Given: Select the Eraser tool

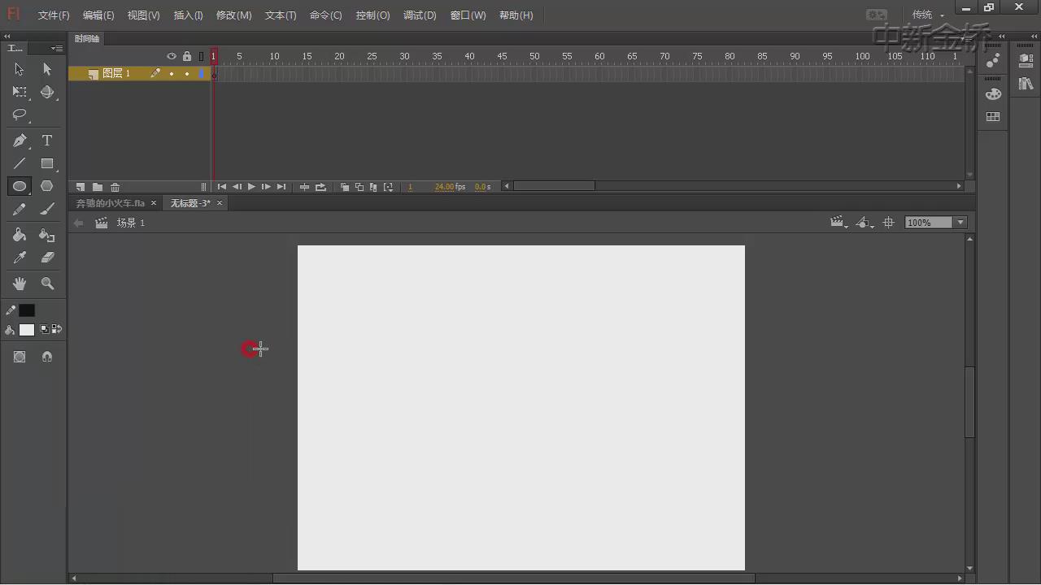Looking at the screenshot, I should tap(47, 258).
